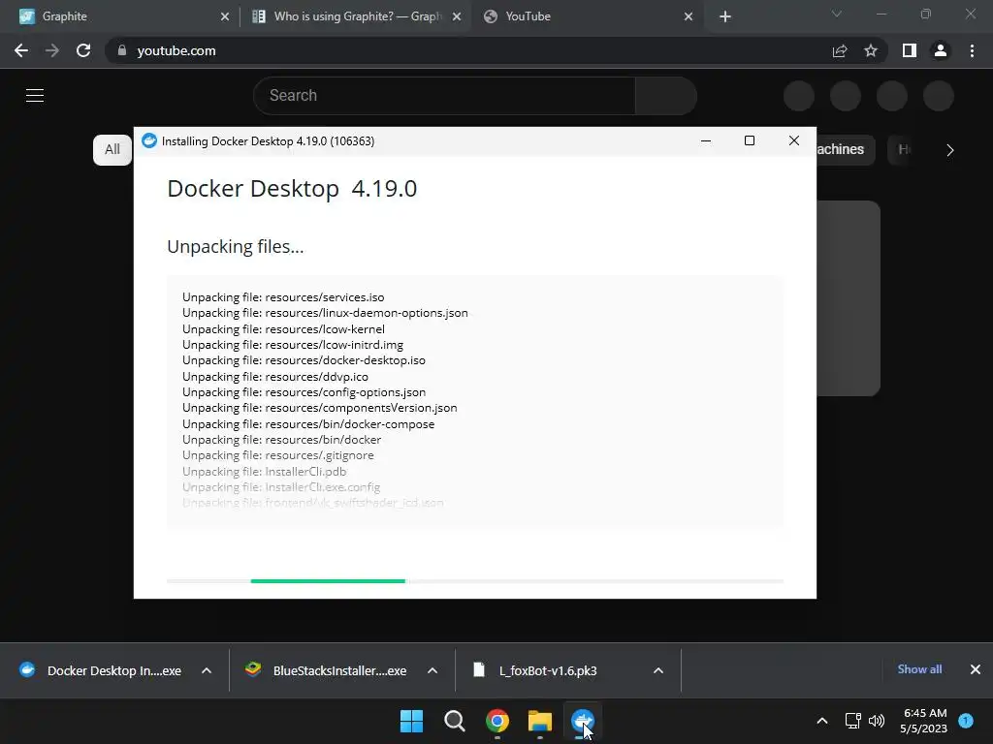Open the network status tray icon
The height and width of the screenshot is (744, 993).
coord(853,721)
